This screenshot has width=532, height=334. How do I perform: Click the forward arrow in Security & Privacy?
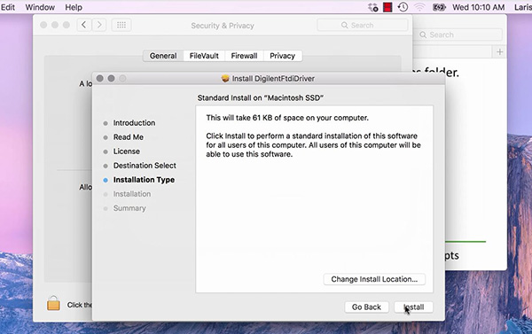99,25
